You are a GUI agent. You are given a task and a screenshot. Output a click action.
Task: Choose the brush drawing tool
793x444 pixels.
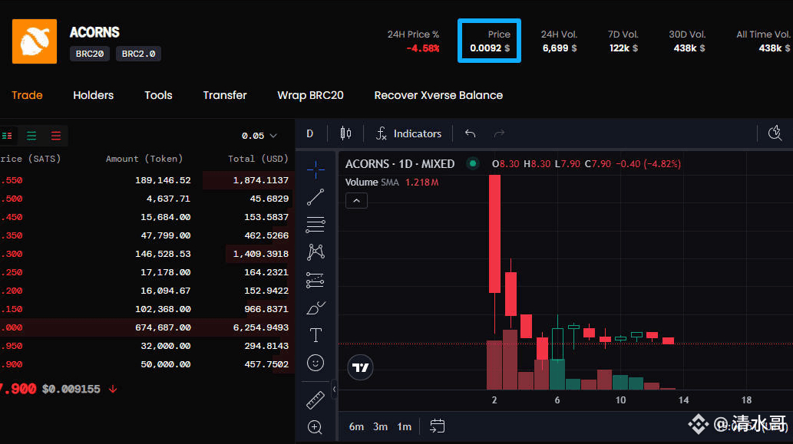tap(316, 308)
